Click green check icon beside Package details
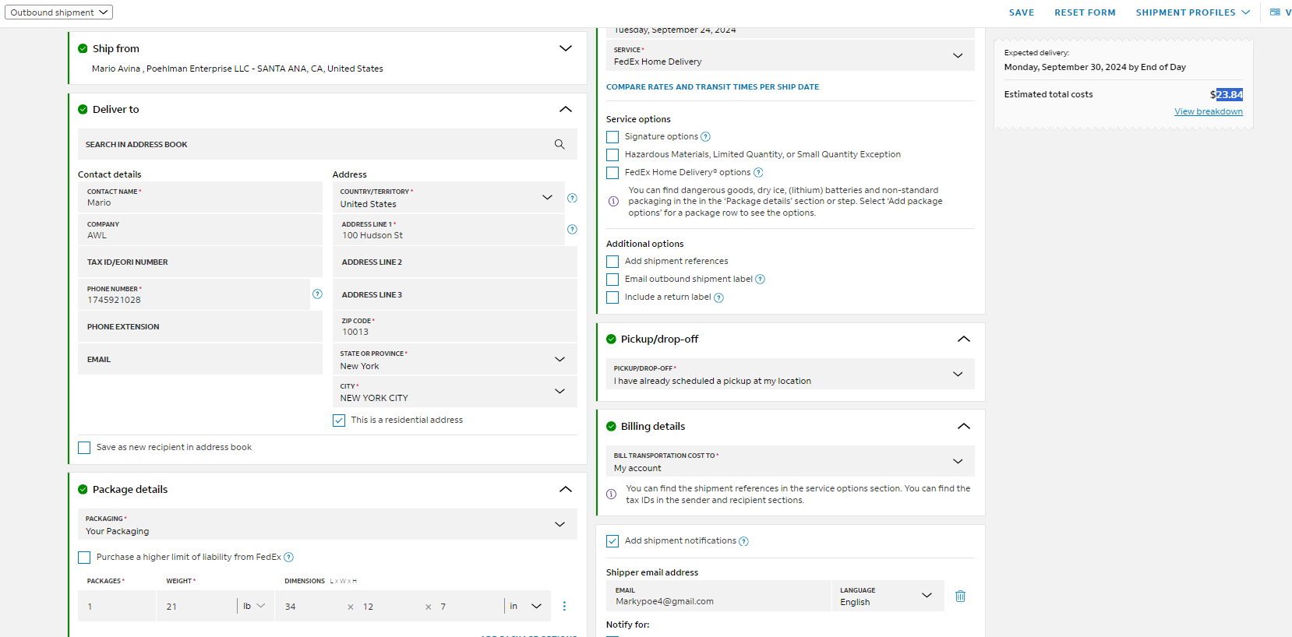The image size is (1292, 637). click(83, 489)
